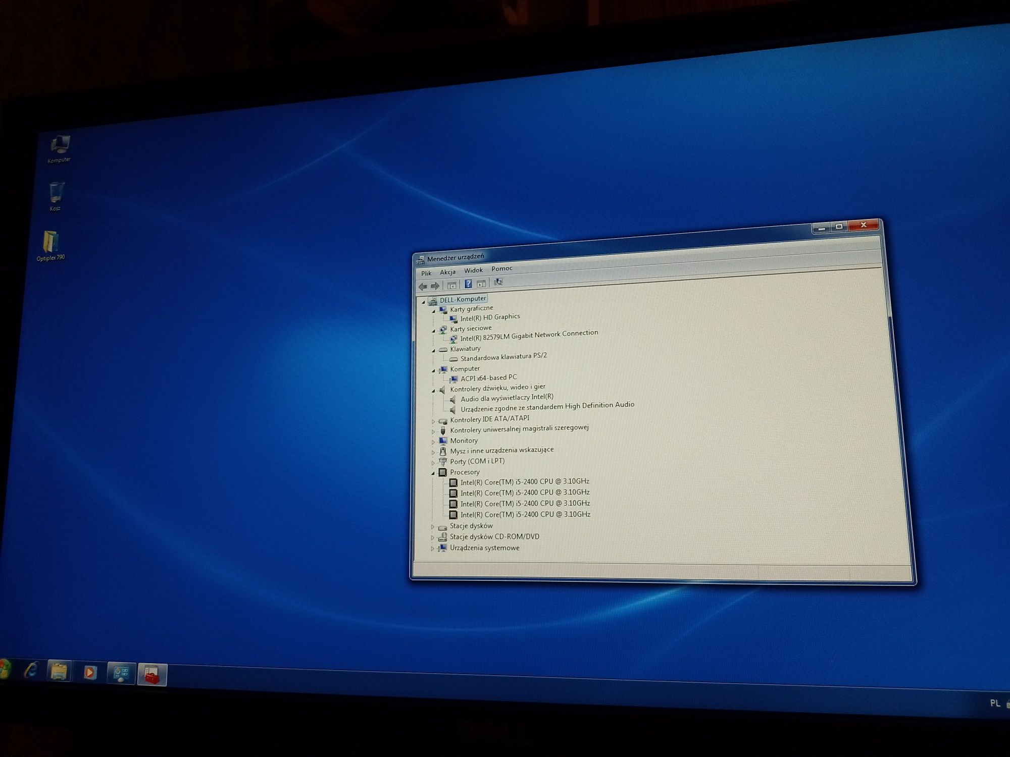Expand Kontrolery IDE ATA/ATAPI
This screenshot has height=757, width=1010.
[433, 421]
